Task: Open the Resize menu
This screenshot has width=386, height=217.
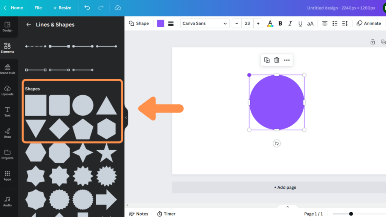Action: (62, 8)
